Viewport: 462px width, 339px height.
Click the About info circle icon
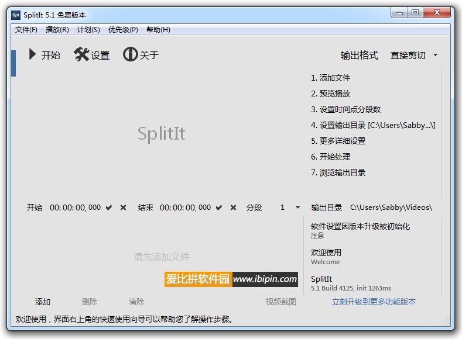pyautogui.click(x=130, y=54)
